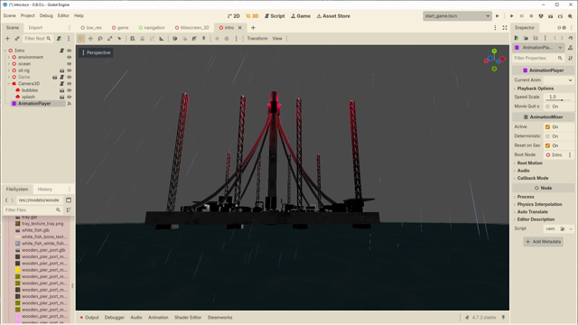578x325 pixels.
Task: Click the pause running project icon
Action: click(521, 16)
